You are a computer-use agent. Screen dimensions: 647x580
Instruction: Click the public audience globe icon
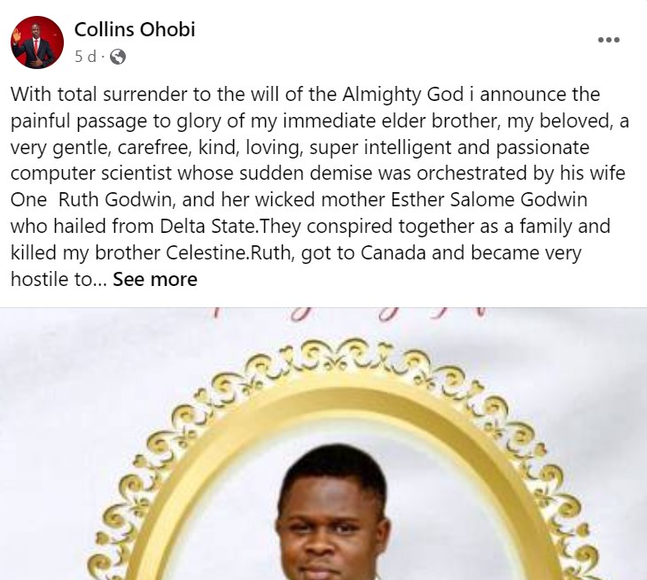[117, 57]
